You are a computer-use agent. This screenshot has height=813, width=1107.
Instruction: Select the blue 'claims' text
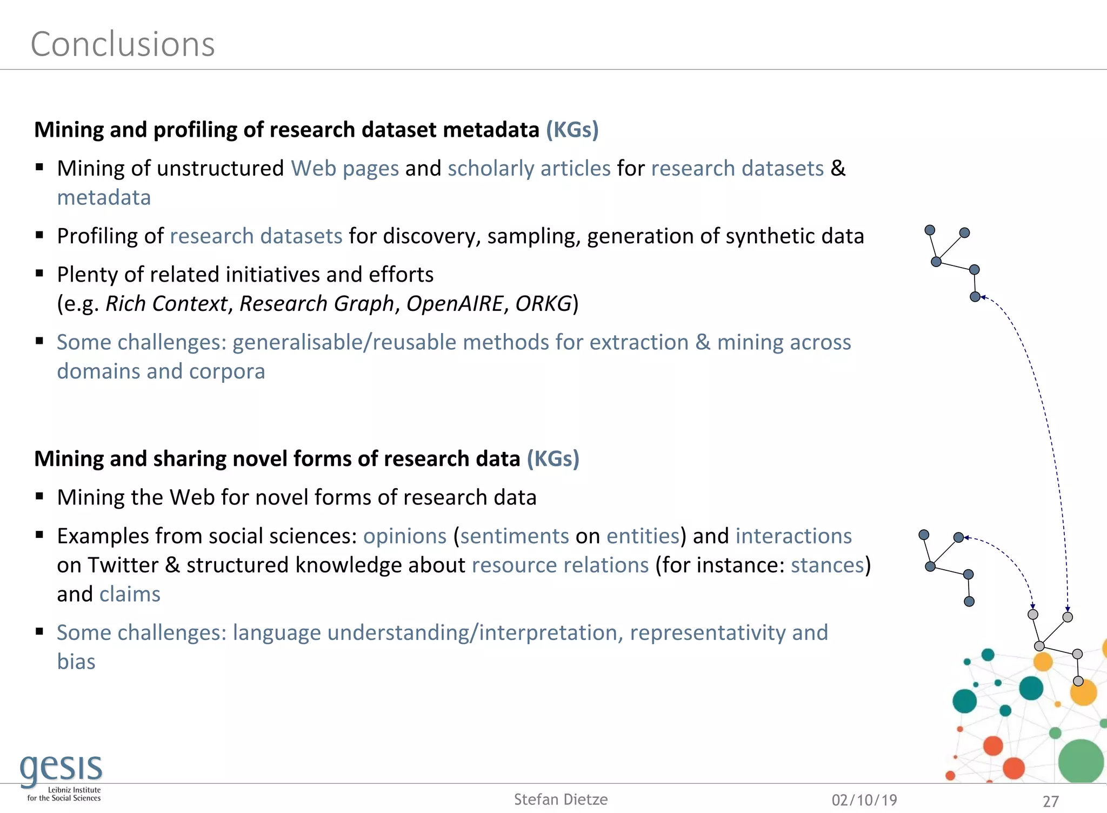(130, 594)
